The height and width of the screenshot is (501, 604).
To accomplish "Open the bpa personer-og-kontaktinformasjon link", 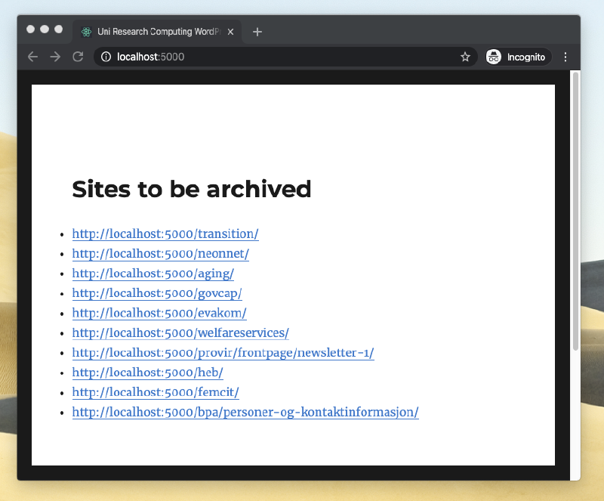I will [245, 412].
